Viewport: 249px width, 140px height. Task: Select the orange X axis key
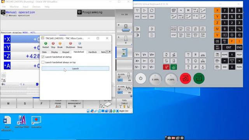[x=217, y=10]
